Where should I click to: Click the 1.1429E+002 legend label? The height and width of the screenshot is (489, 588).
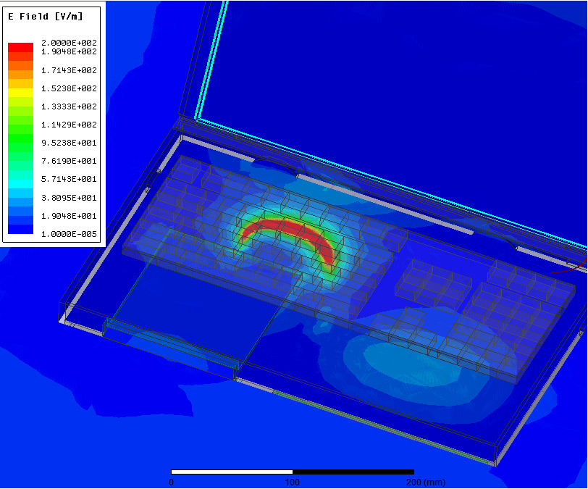(69, 125)
